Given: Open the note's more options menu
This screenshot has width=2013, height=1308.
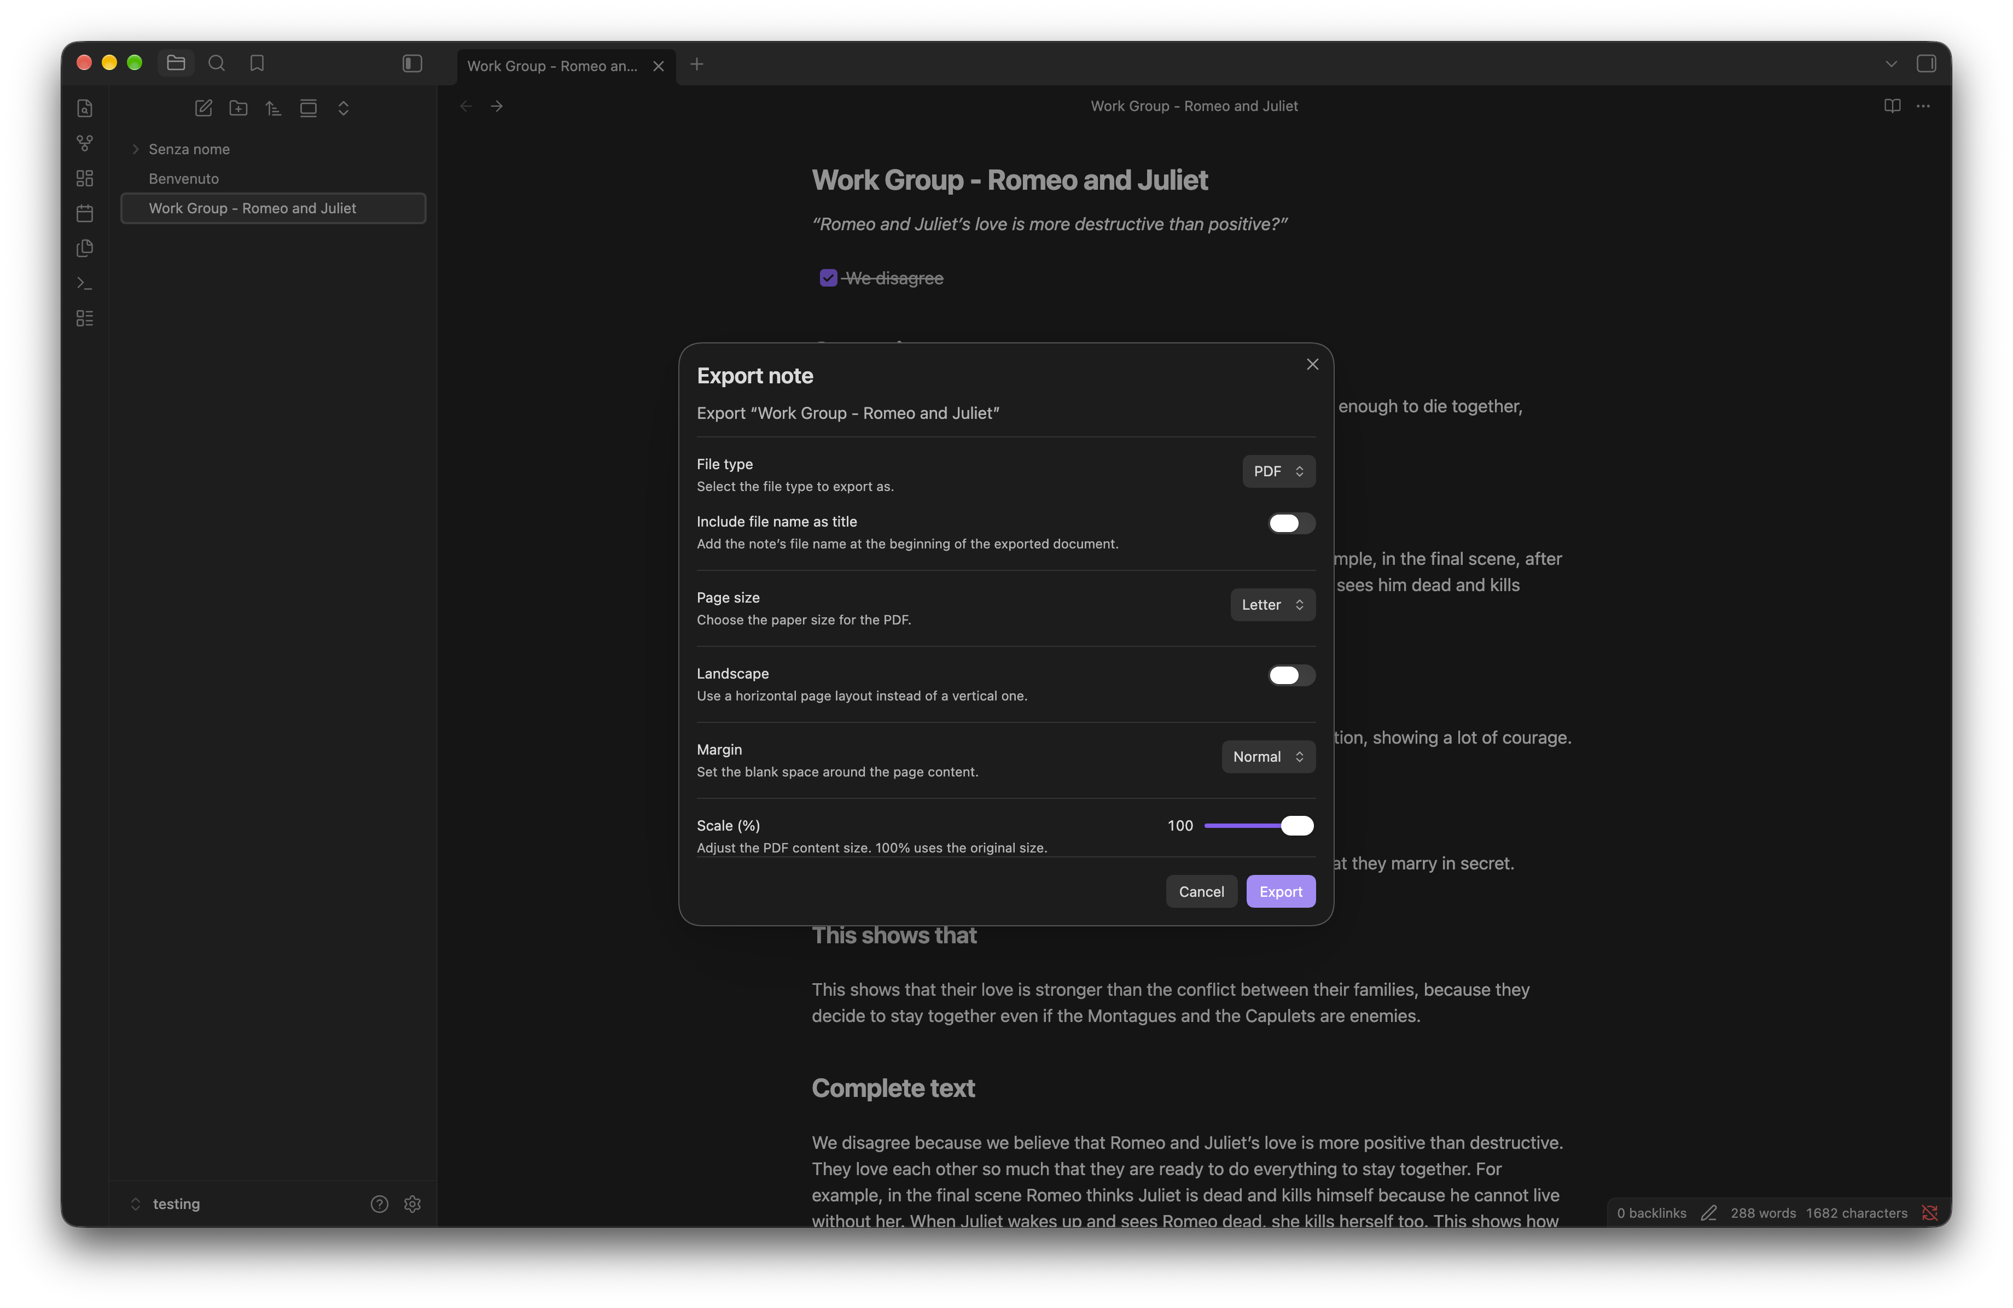Looking at the screenshot, I should click(1923, 106).
